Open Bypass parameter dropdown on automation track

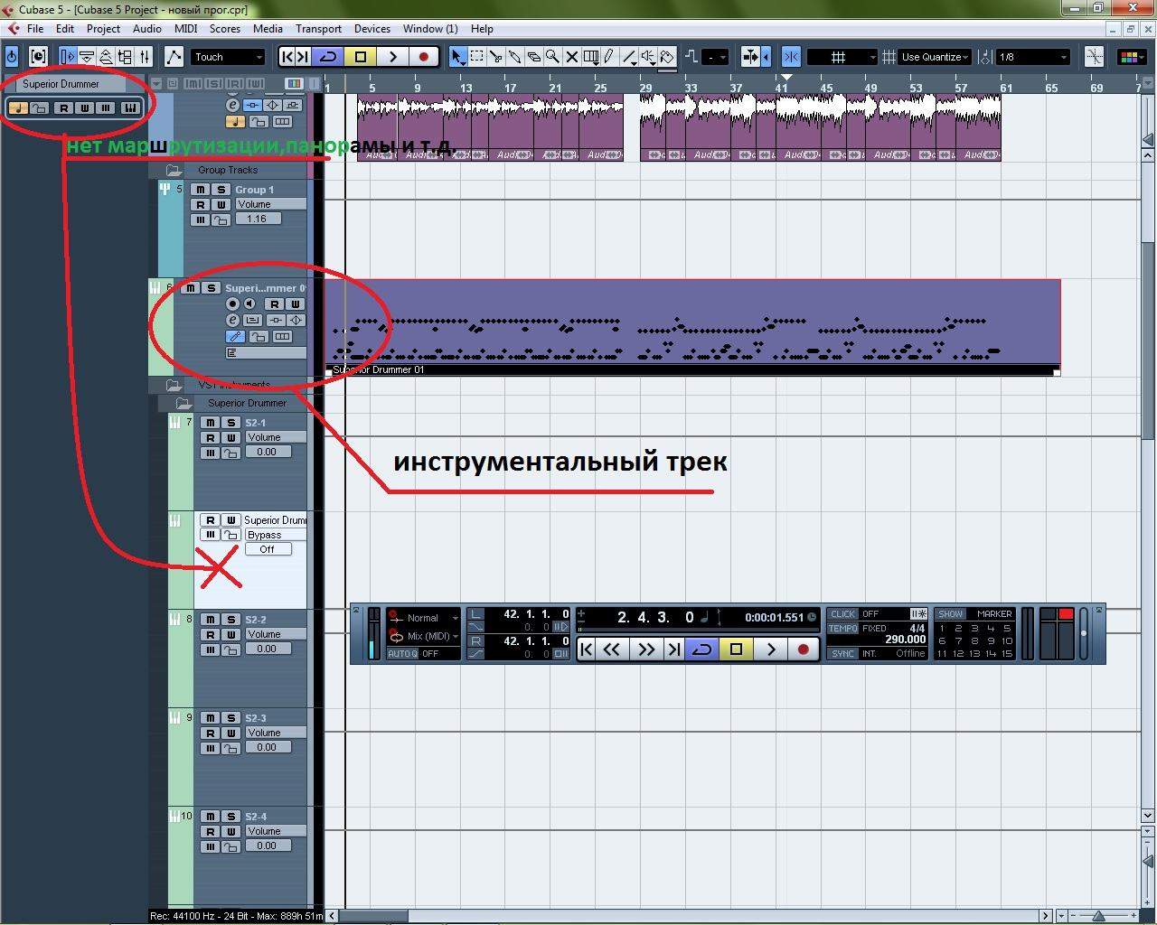276,535
